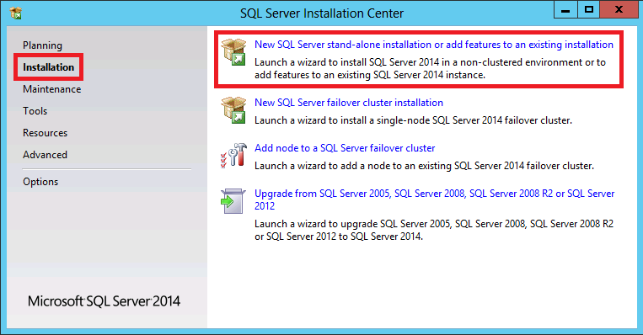Image resolution: width=643 pixels, height=335 pixels.
Task: Click Add node to a SQL Server failover cluster
Action: [x=345, y=148]
